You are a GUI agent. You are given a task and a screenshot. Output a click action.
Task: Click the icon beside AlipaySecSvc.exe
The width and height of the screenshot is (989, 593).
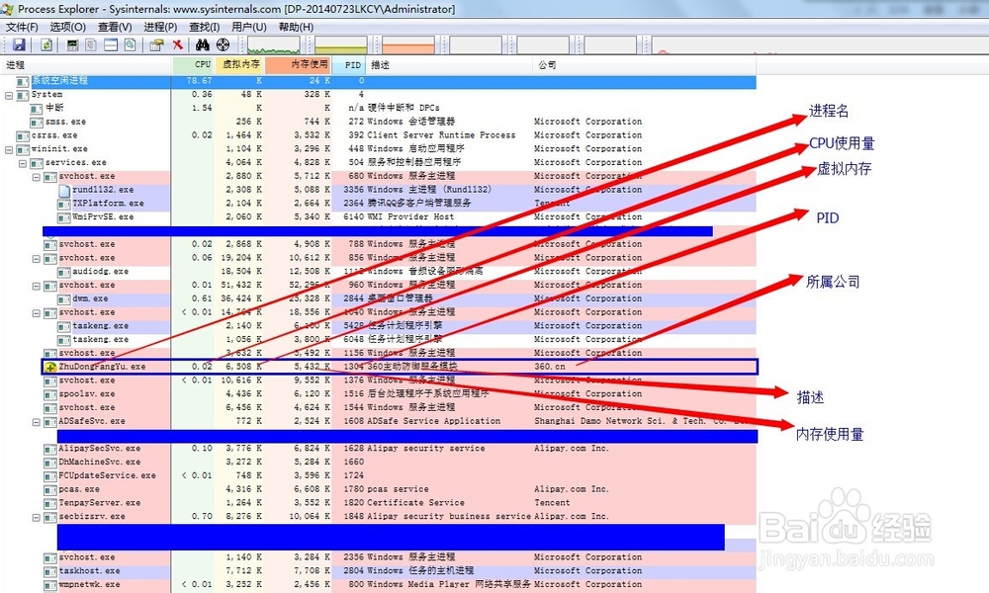pyautogui.click(x=50, y=450)
